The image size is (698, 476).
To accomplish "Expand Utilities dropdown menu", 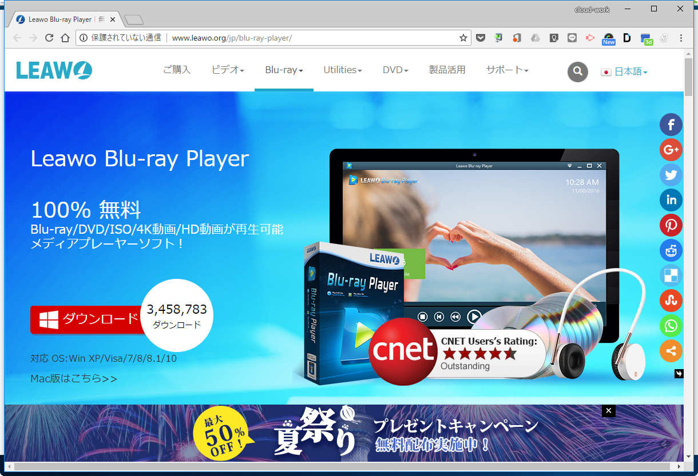I will pos(343,70).
